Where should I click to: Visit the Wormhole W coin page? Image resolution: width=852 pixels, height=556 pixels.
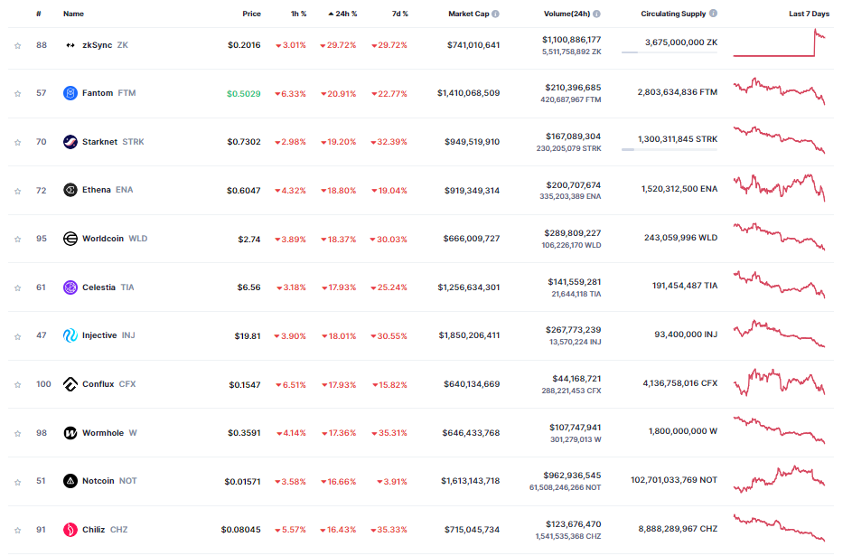(x=109, y=433)
